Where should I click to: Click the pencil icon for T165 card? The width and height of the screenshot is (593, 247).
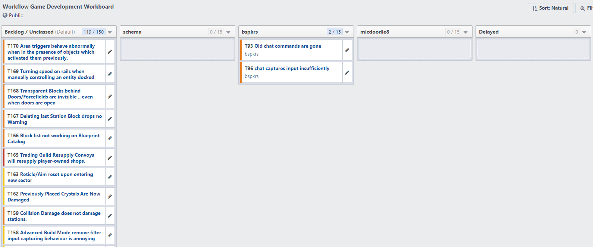pos(110,158)
